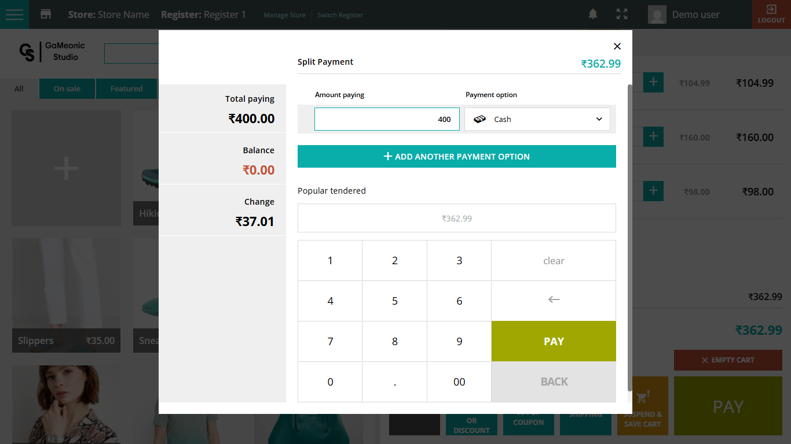Click the Logout icon button
The width and height of the screenshot is (791, 444).
click(771, 14)
